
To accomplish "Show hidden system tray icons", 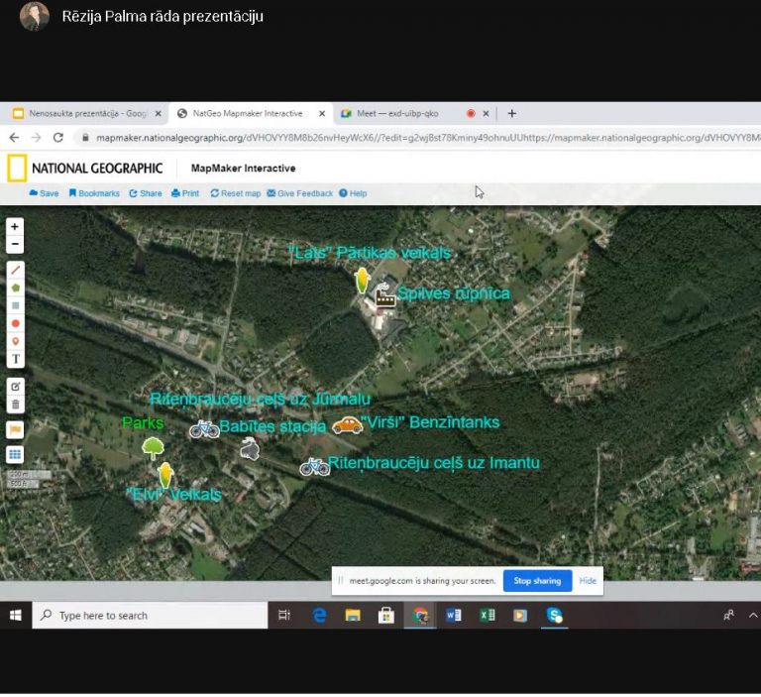I will [x=753, y=616].
